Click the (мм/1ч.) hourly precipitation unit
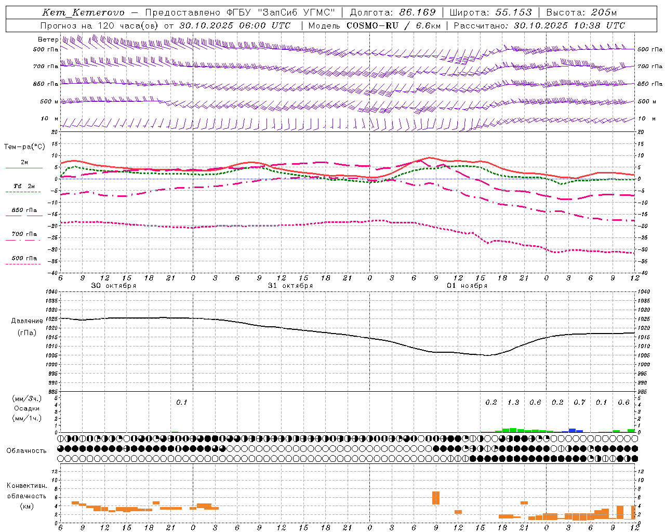Image resolution: width=665 pixels, height=532 pixels. 27,418
